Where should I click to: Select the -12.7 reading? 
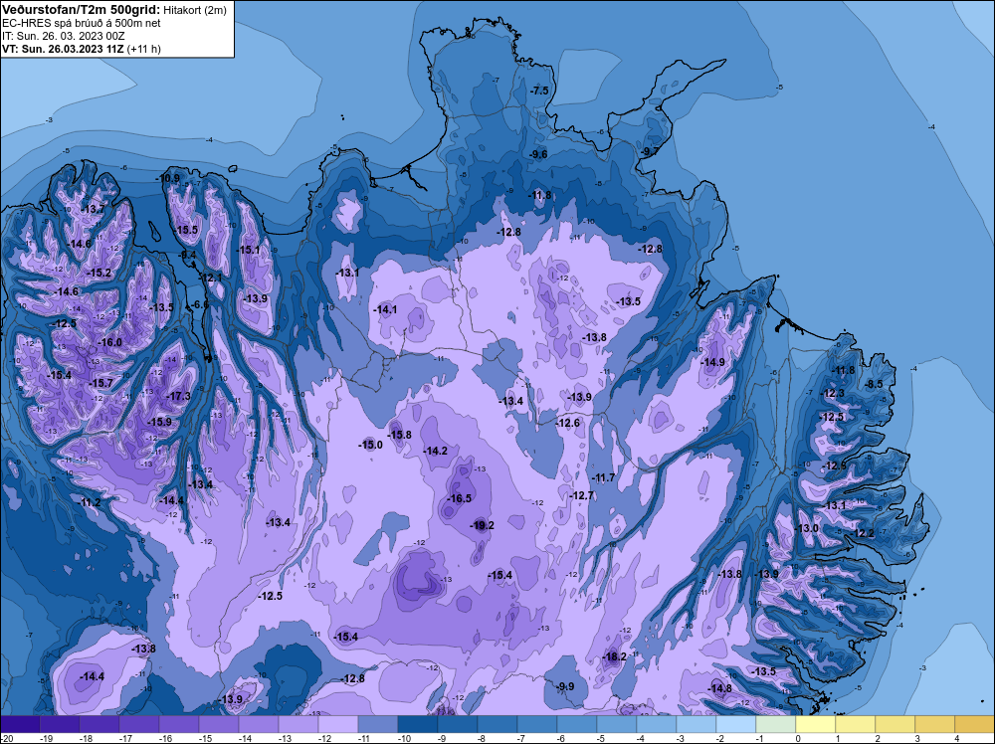[x=581, y=495]
